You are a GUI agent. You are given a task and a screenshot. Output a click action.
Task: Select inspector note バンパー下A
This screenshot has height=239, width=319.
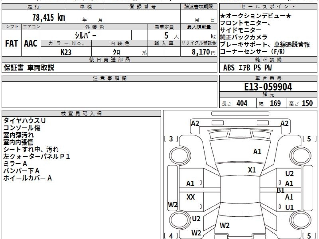22,171
